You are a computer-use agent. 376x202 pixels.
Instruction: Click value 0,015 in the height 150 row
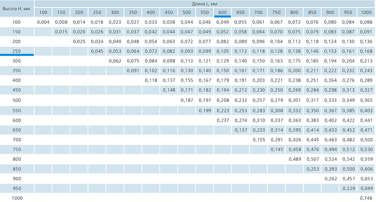coord(61,32)
